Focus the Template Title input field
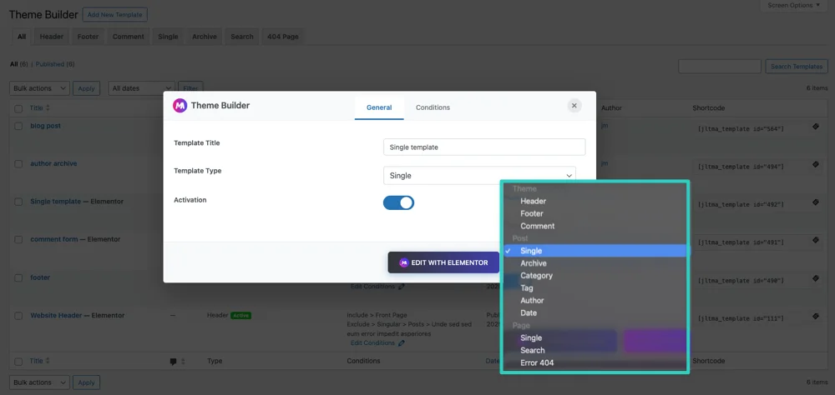Viewport: 835px width, 395px height. click(x=484, y=147)
